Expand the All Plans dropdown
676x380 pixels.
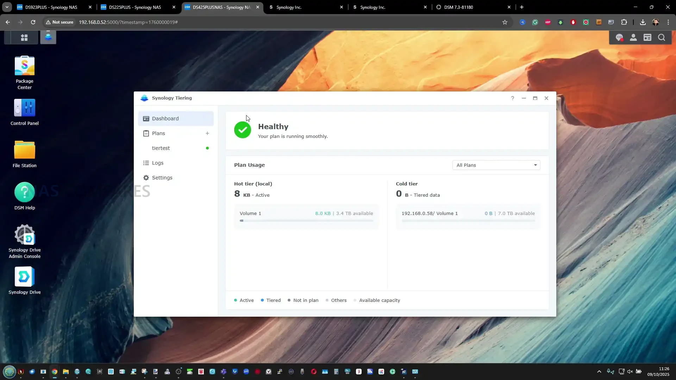[496, 165]
